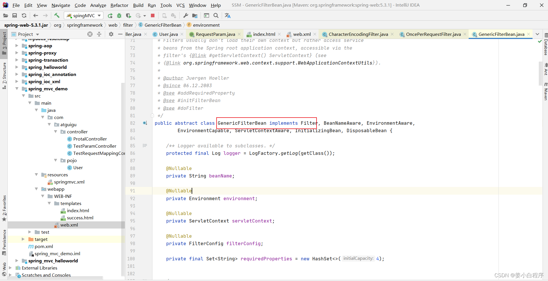The height and width of the screenshot is (281, 548).
Task: Expand the External Libraries node
Action: (x=10, y=268)
